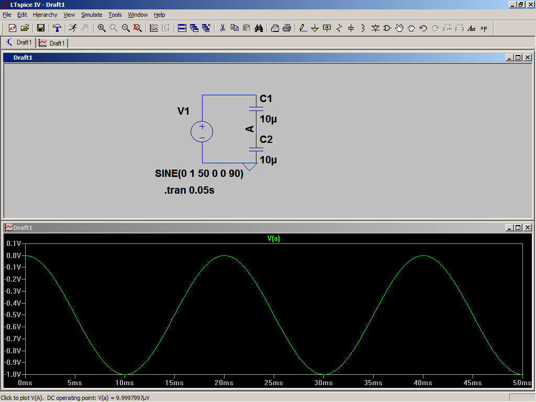Click the .tran 0.05s directive text
Screen dimensions: 536x402
(x=189, y=191)
